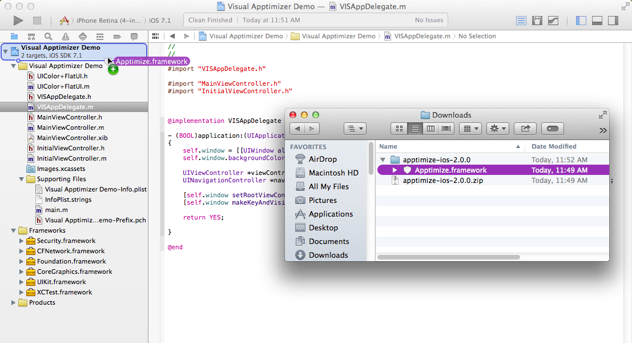Toggle the Navigator pane visibility

(x=581, y=21)
